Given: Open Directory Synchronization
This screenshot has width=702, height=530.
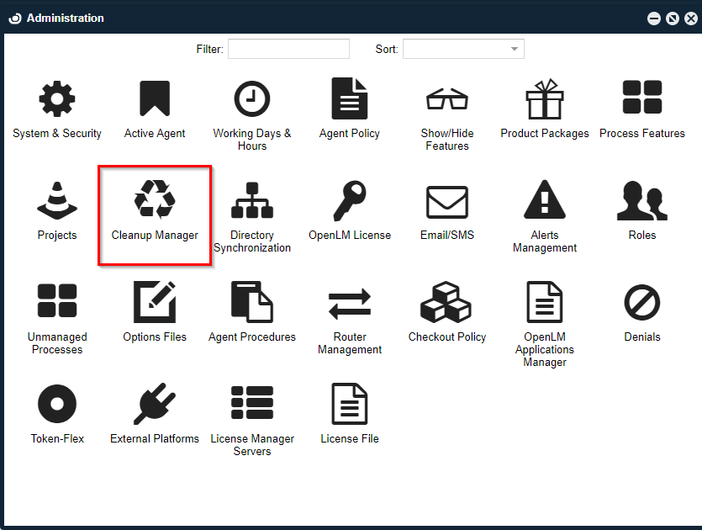Looking at the screenshot, I should (x=252, y=201).
